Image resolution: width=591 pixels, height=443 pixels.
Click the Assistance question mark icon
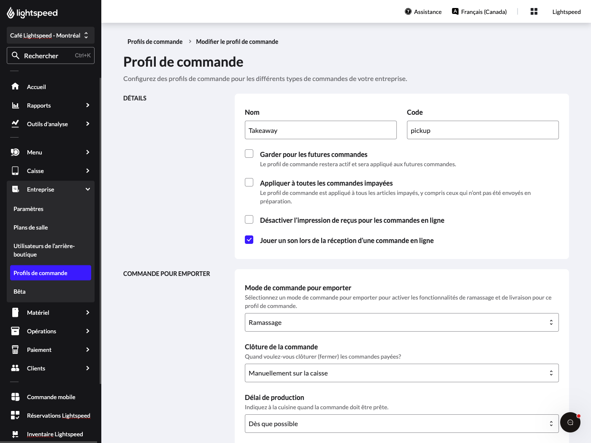pos(408,11)
